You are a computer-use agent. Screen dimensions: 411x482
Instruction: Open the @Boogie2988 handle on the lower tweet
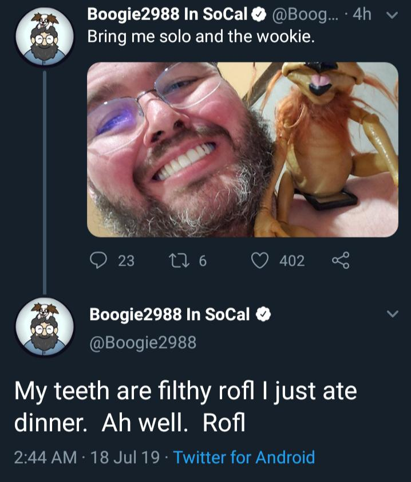[143, 342]
